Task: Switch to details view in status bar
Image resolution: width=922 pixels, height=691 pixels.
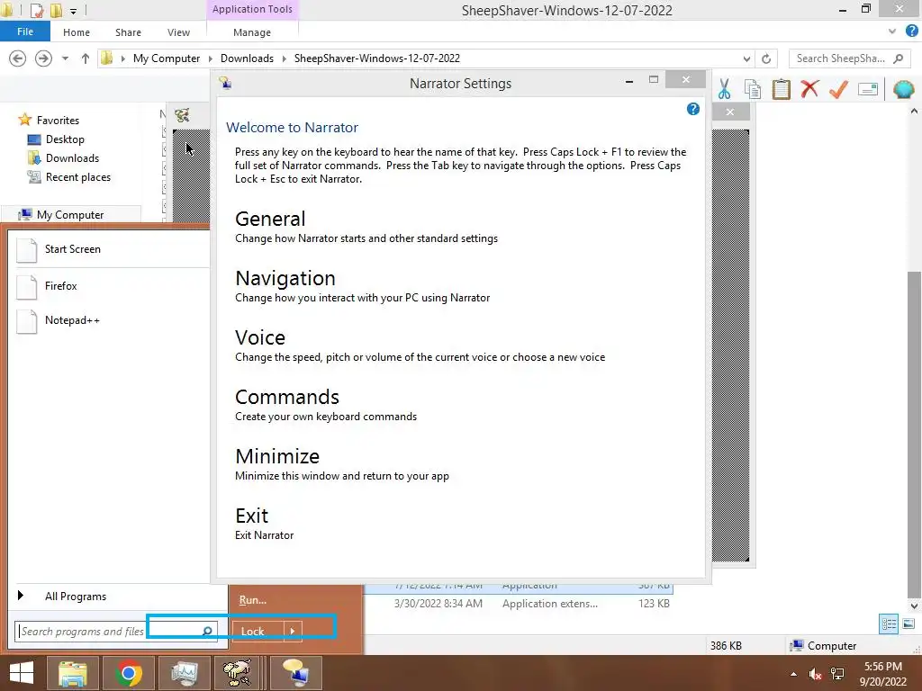Action: [889, 624]
